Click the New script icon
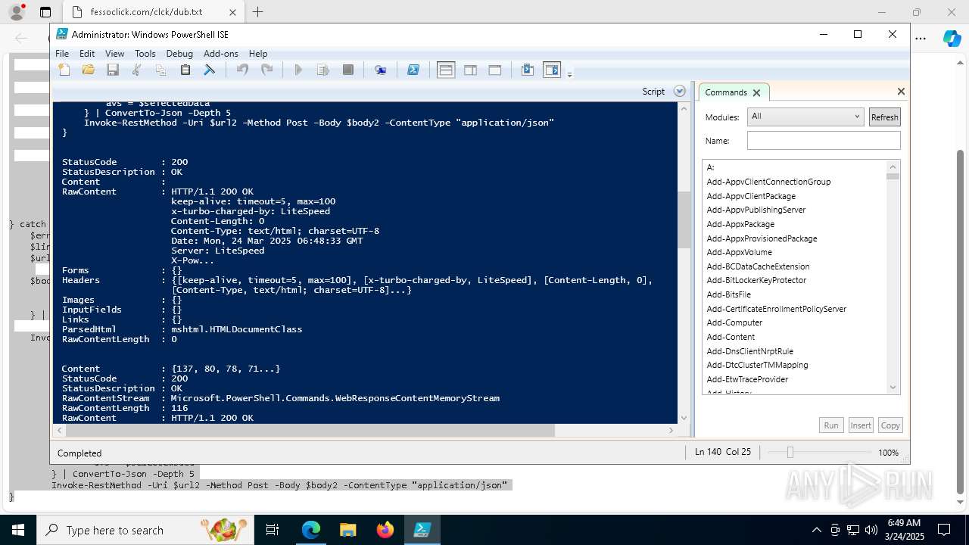The width and height of the screenshot is (969, 545). [x=64, y=70]
